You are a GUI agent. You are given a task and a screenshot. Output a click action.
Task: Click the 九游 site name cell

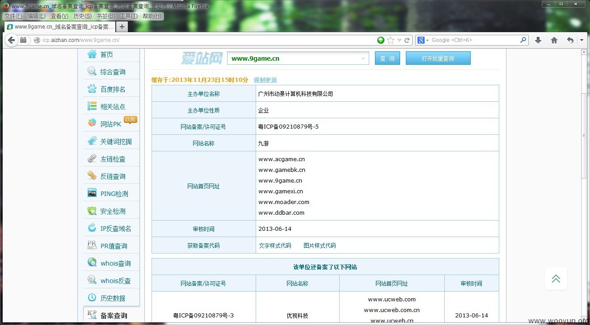[264, 143]
